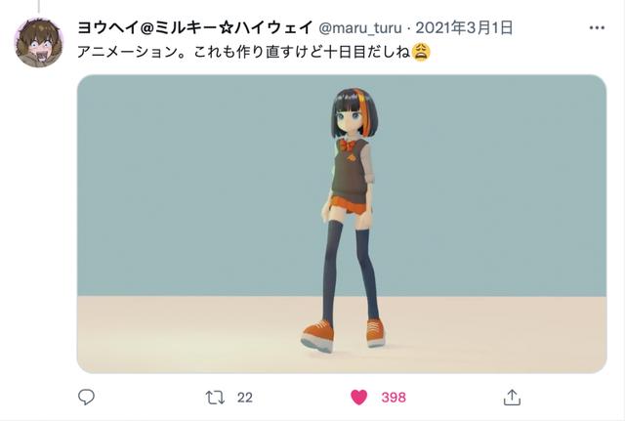Screen dimensions: 625x421
Task: Play the 3D character animation video
Action: (x=342, y=224)
